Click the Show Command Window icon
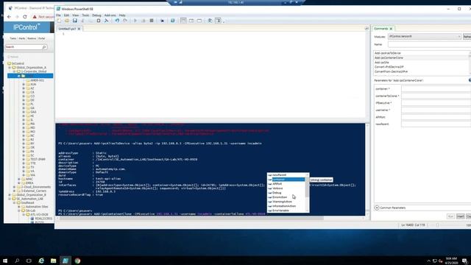This screenshot has width=471, height=265. [210, 21]
